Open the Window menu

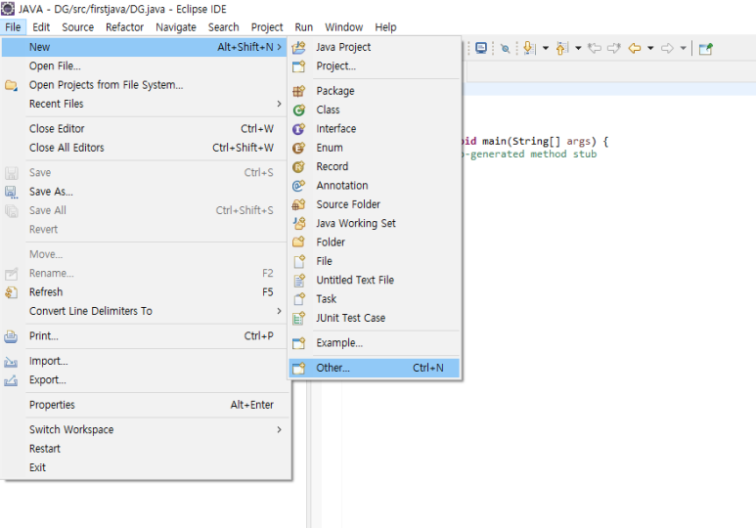[343, 27]
